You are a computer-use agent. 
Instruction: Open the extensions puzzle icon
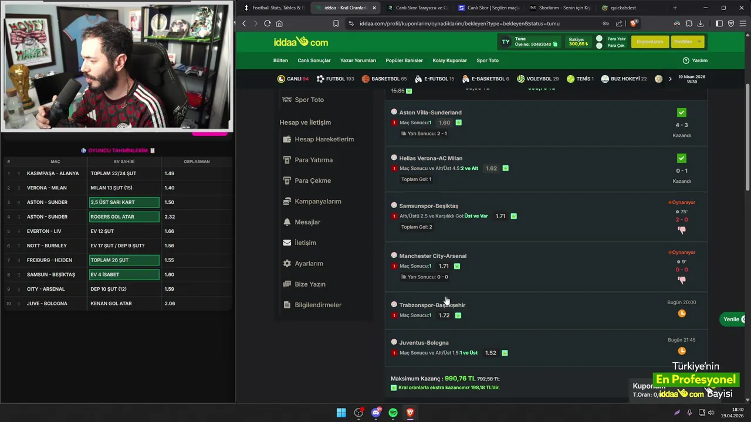689,23
